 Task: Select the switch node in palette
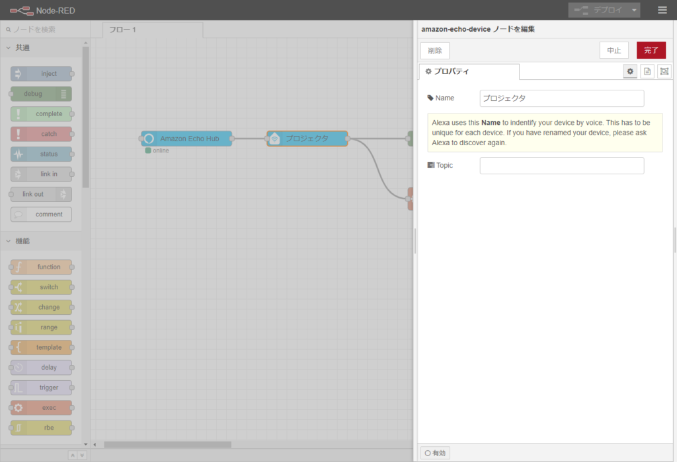pos(41,287)
